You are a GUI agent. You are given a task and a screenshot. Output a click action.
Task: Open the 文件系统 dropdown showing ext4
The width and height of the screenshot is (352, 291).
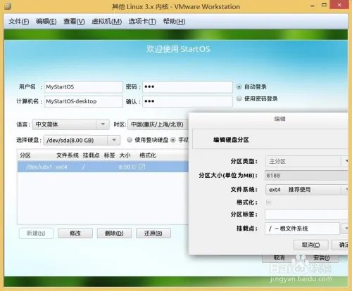point(307,190)
